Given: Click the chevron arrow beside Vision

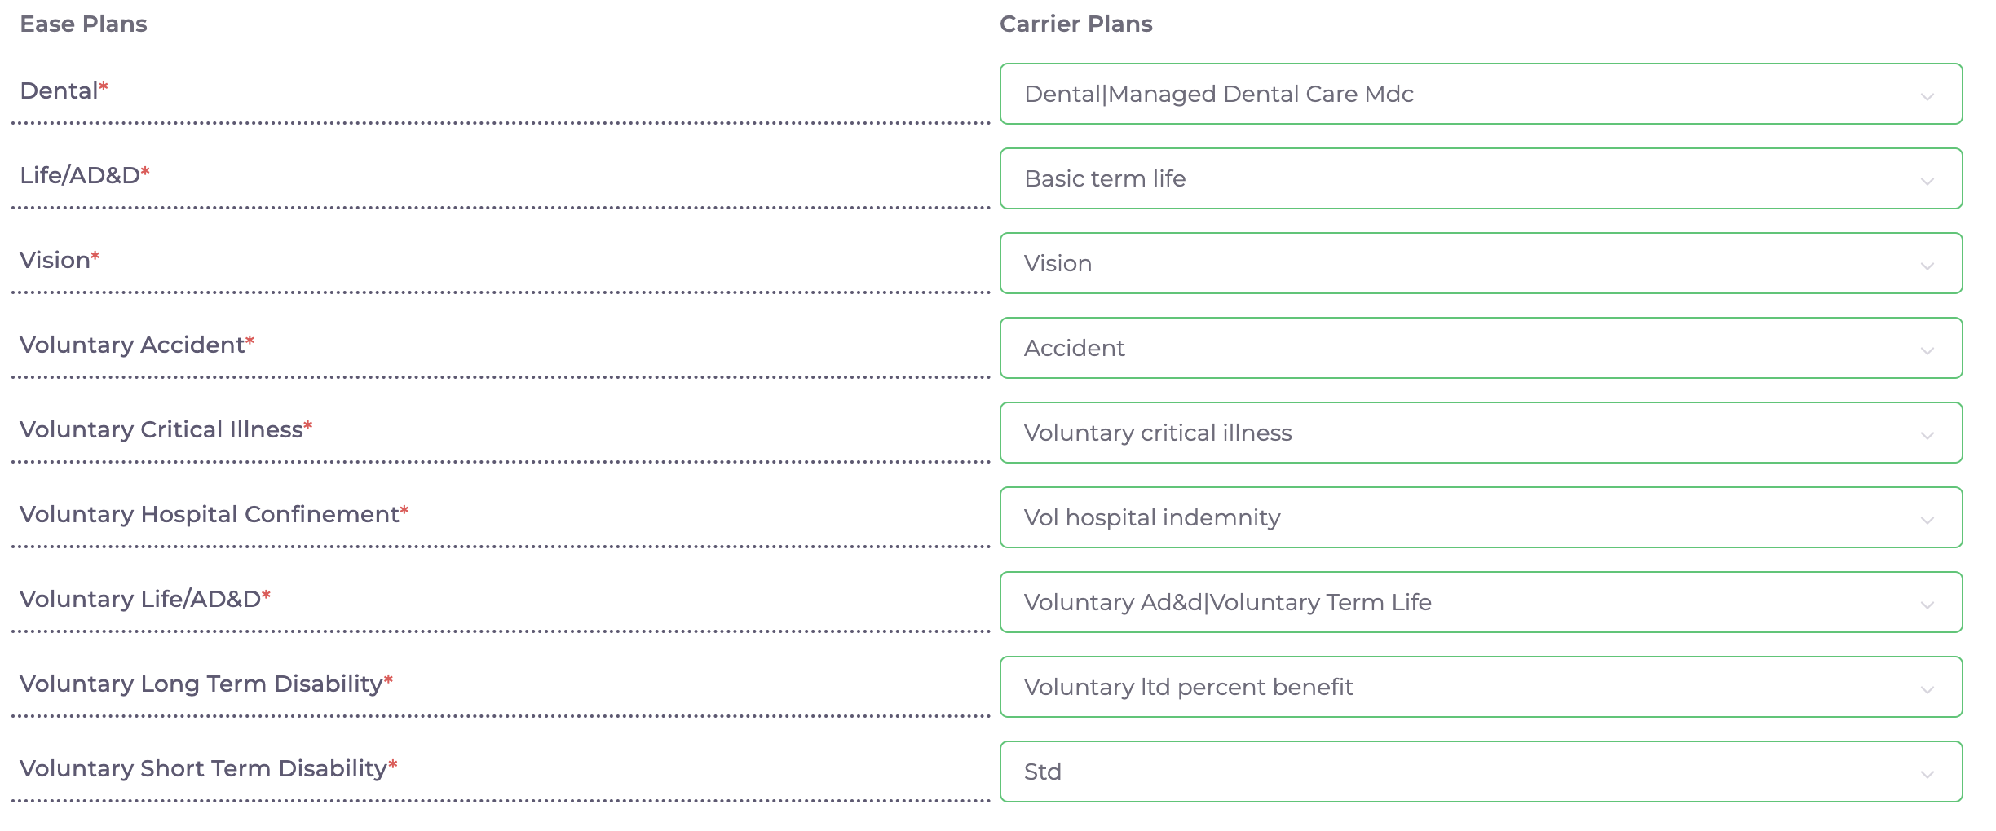Looking at the screenshot, I should (x=1928, y=266).
